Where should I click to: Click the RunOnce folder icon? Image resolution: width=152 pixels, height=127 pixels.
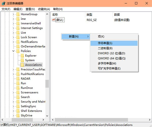pos(18,88)
